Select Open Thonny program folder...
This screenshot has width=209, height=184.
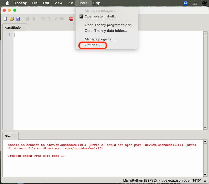107,25
